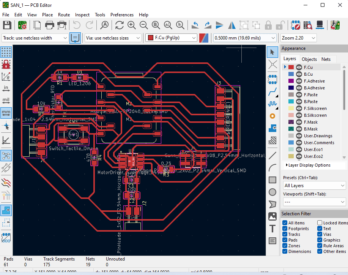Open Via sizes dropdown
Screen dimensions: 348x275
[113, 38]
